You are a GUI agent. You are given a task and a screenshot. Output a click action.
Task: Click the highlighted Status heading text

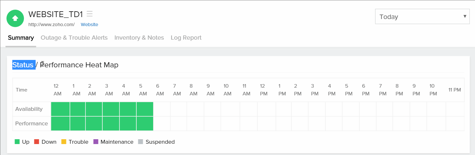coord(23,65)
